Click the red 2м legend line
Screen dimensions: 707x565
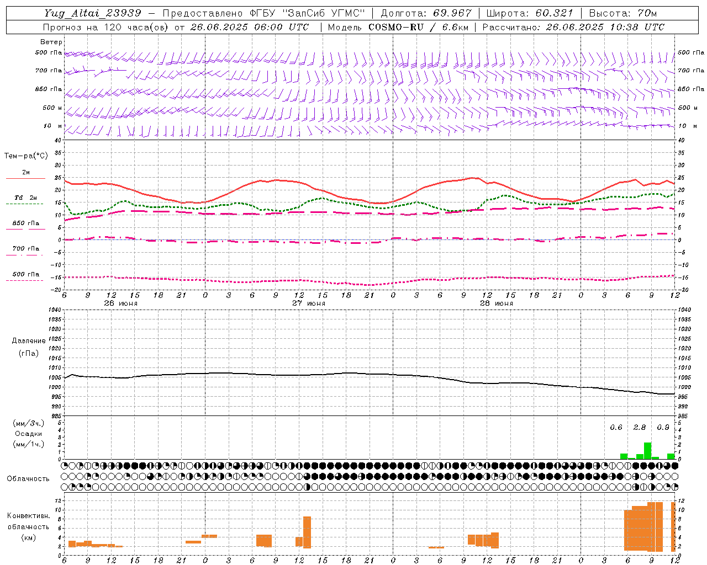pyautogui.click(x=25, y=178)
